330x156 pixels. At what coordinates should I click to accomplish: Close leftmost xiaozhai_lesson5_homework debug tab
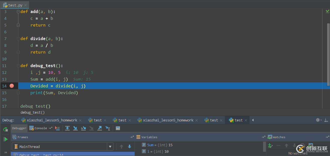click(80, 120)
